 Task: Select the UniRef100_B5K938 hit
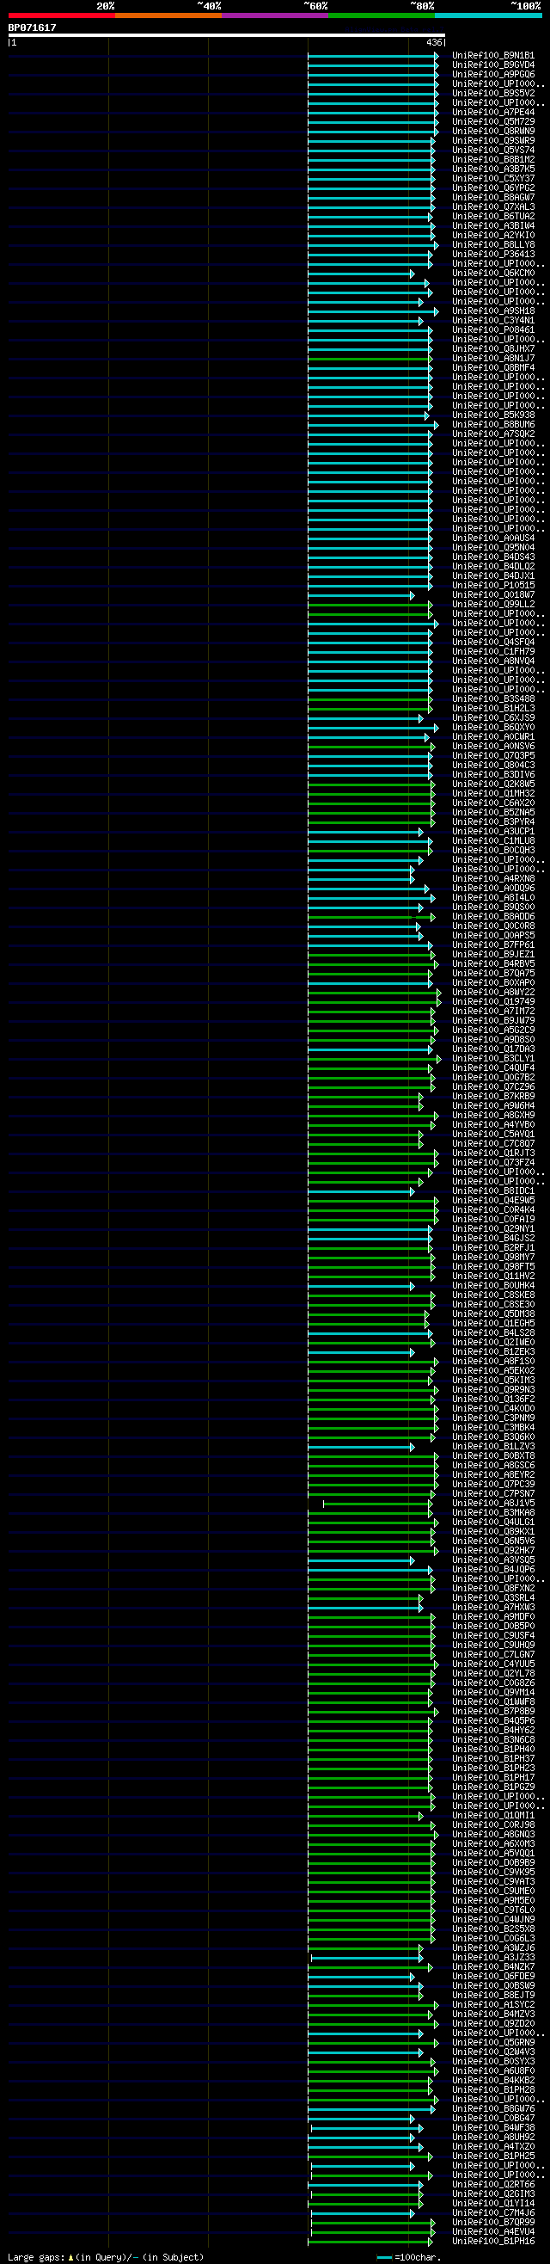point(493,415)
